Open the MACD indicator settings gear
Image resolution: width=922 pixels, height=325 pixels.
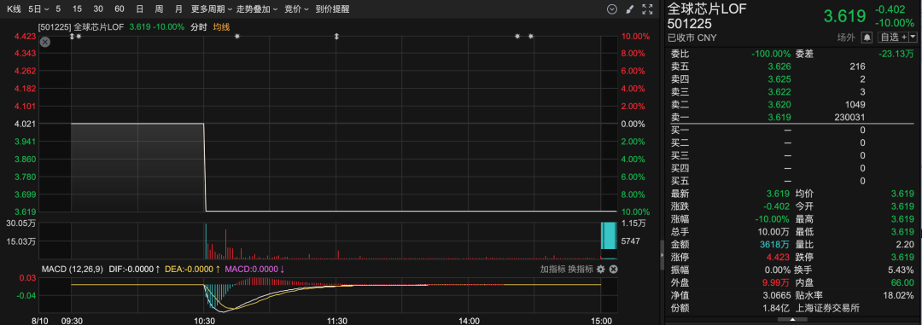coord(600,270)
